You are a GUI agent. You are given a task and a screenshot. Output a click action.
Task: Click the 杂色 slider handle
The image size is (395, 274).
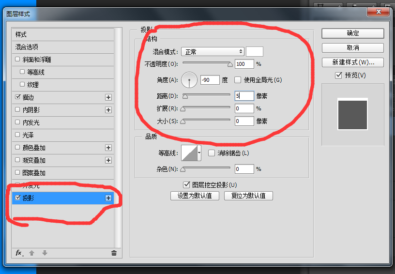click(x=183, y=169)
